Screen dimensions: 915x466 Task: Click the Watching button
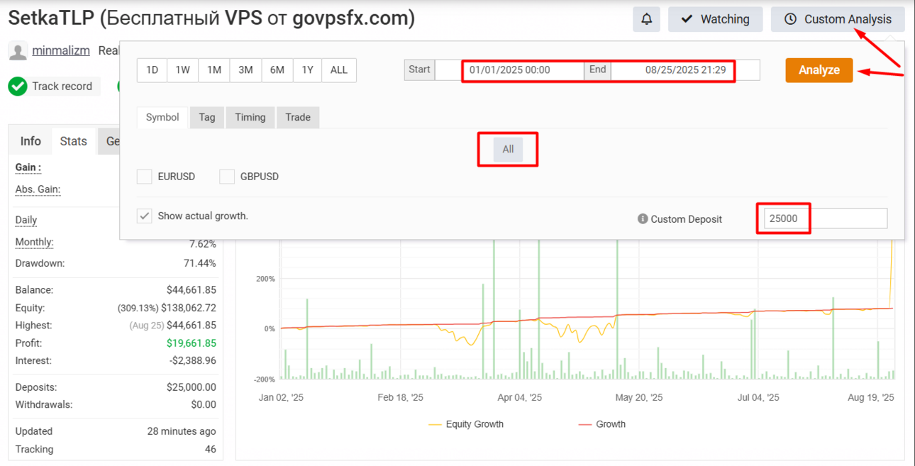pos(715,19)
